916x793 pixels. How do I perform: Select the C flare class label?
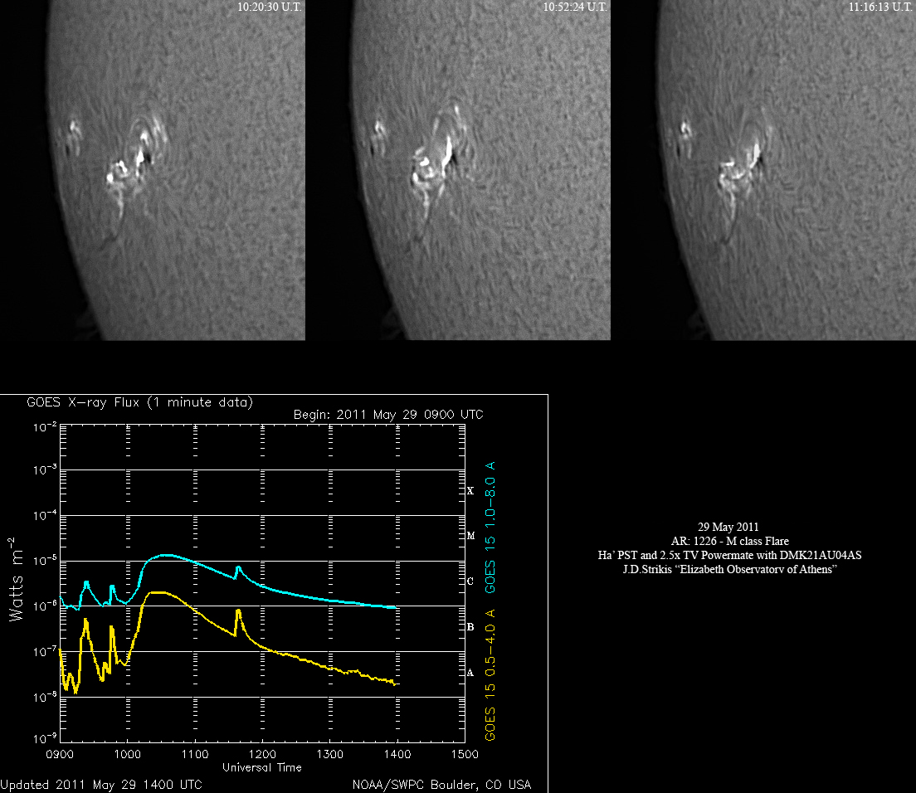pyautogui.click(x=470, y=581)
